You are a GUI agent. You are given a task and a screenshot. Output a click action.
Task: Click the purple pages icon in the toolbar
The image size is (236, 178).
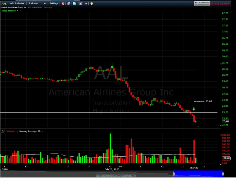click(x=69, y=4)
